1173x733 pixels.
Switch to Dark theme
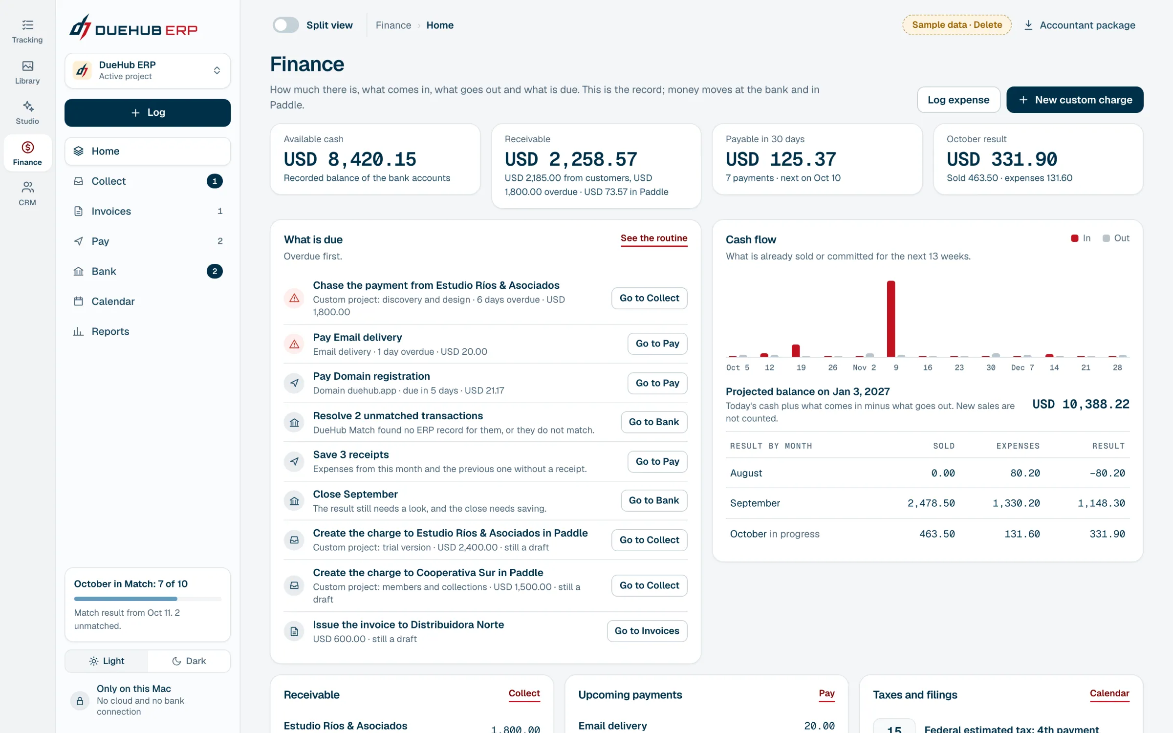coord(189,661)
